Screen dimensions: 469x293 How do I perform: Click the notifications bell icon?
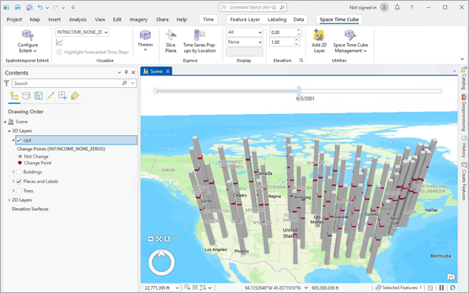(397, 8)
